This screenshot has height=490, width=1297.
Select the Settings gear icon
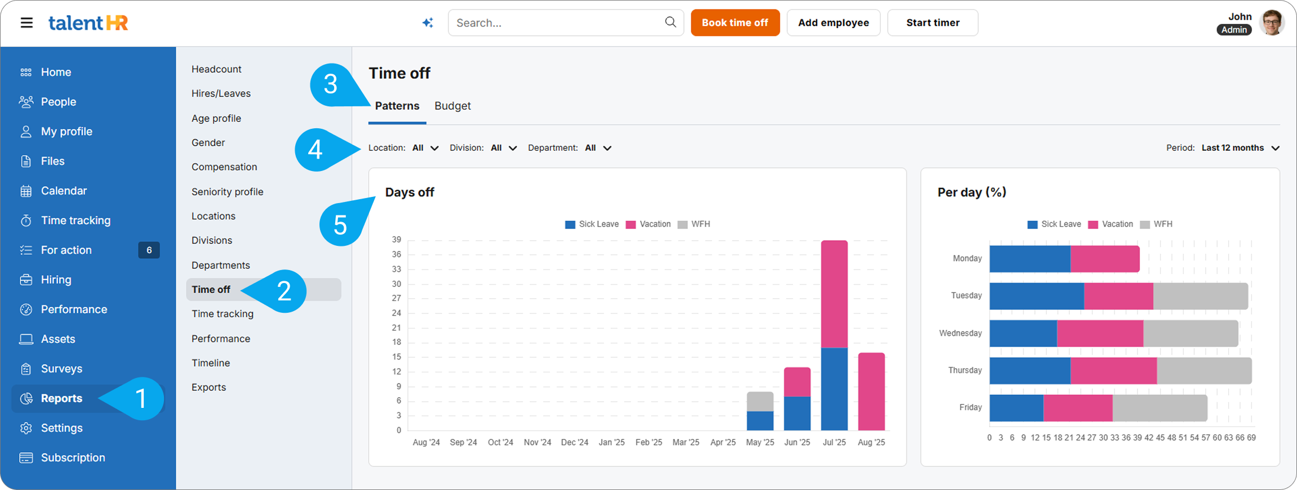click(26, 428)
